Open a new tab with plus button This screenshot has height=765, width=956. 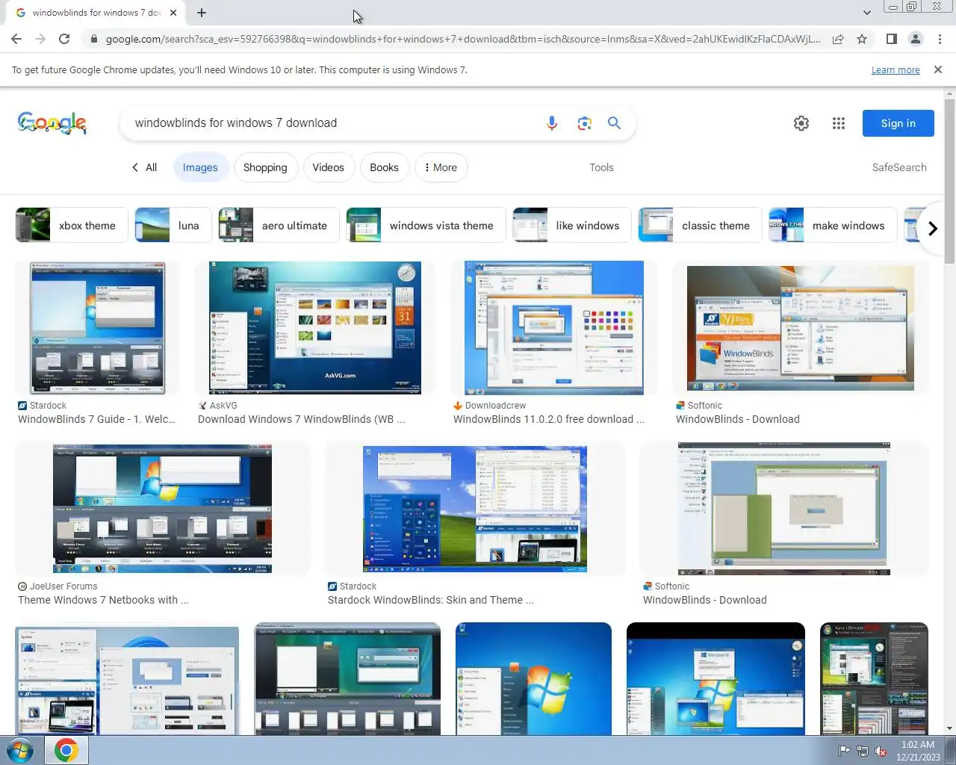(202, 13)
